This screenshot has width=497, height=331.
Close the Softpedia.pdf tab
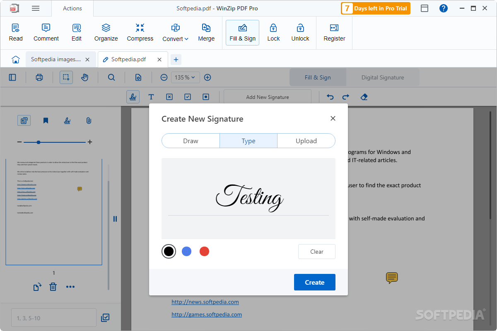click(159, 60)
